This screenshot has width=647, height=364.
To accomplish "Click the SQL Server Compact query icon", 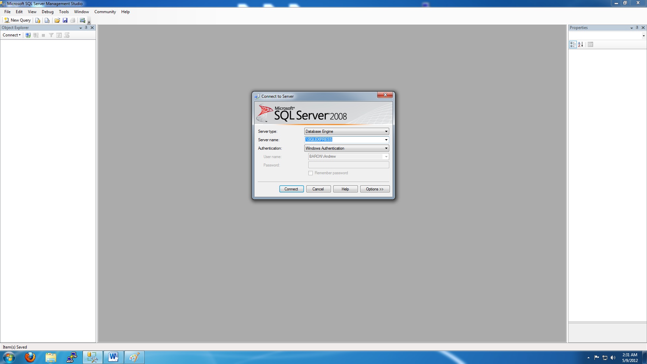I will click(47, 20).
